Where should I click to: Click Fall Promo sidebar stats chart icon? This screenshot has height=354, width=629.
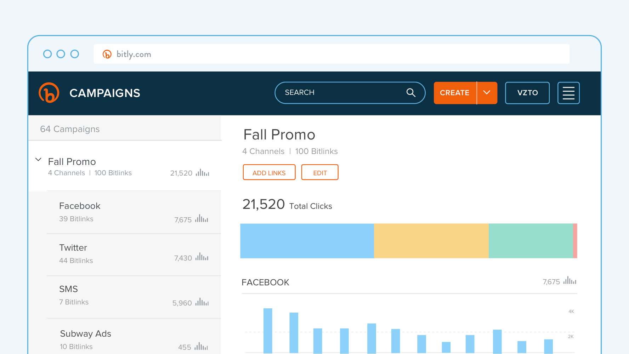[203, 173]
